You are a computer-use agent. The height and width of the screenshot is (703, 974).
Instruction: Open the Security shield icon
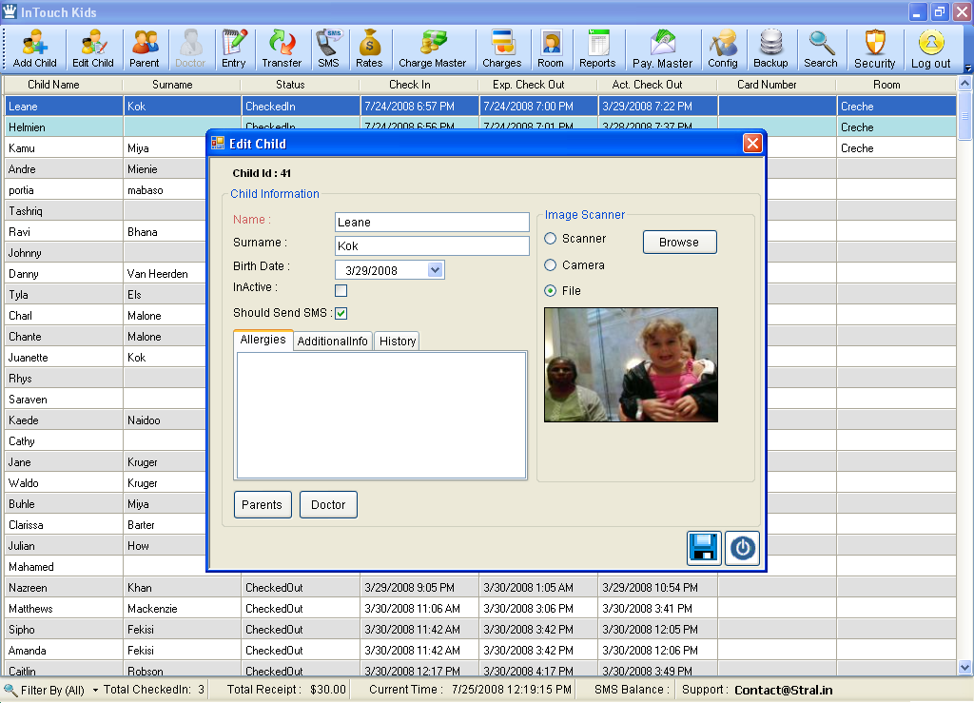click(x=875, y=49)
